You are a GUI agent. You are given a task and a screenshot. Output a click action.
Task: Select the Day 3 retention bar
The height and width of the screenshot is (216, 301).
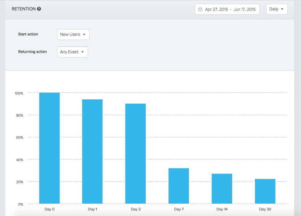tap(136, 154)
